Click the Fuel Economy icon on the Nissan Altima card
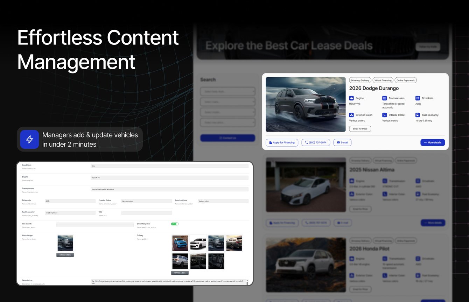 (x=418, y=194)
